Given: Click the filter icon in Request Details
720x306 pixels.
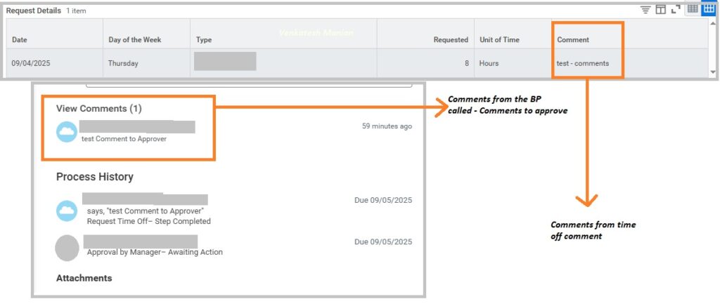Looking at the screenshot, I should click(645, 10).
